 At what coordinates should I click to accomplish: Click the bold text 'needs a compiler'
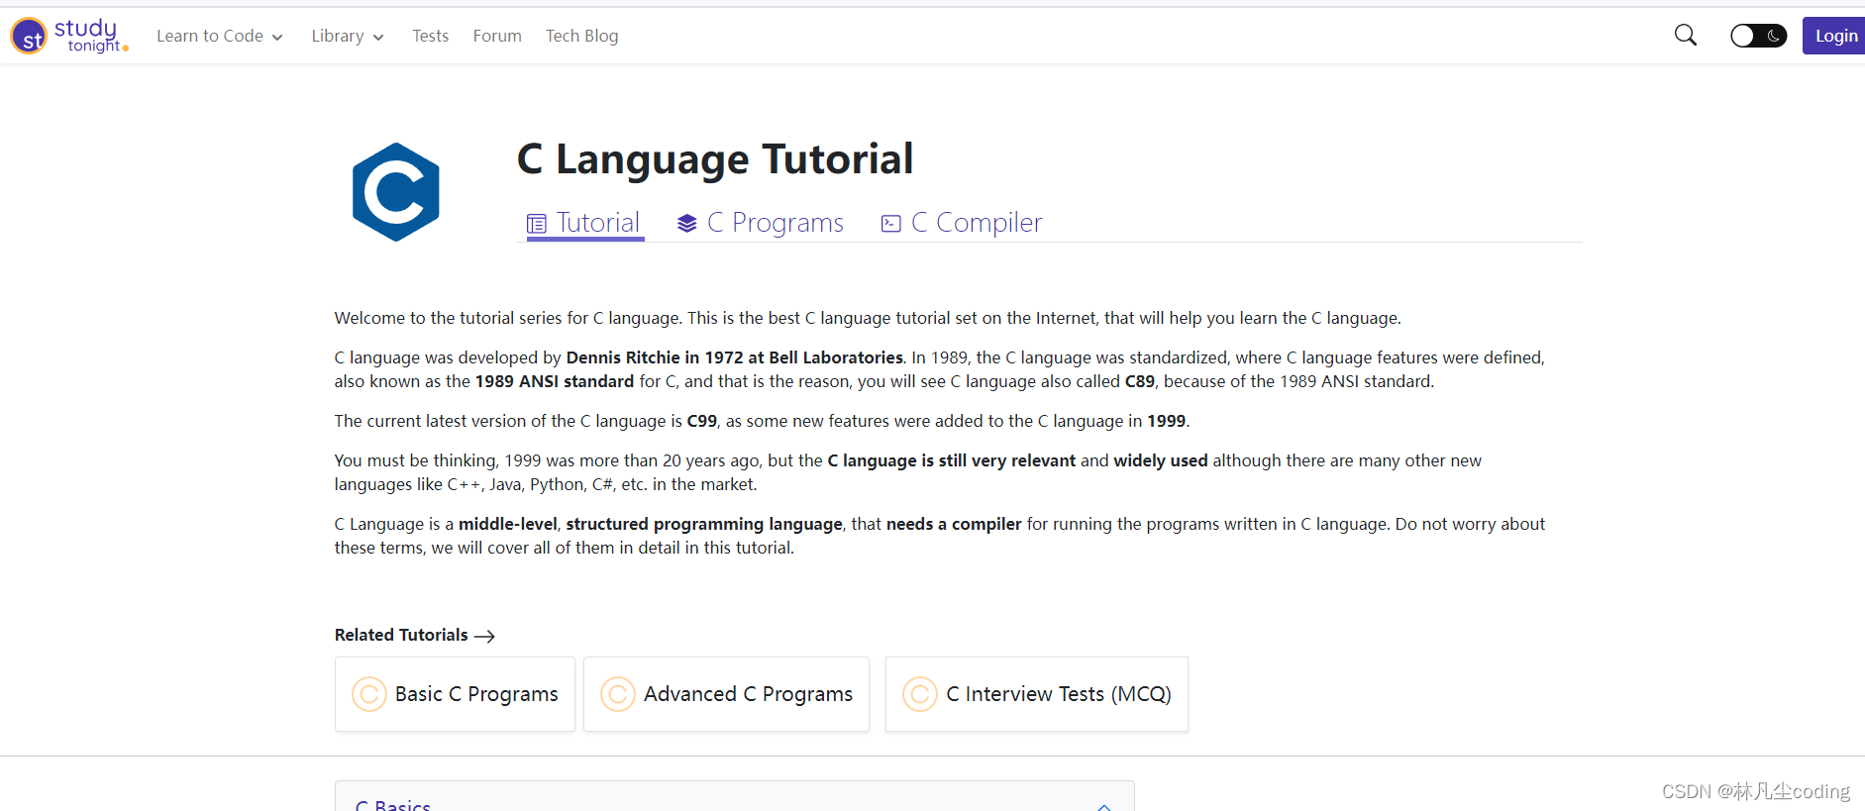(x=954, y=524)
